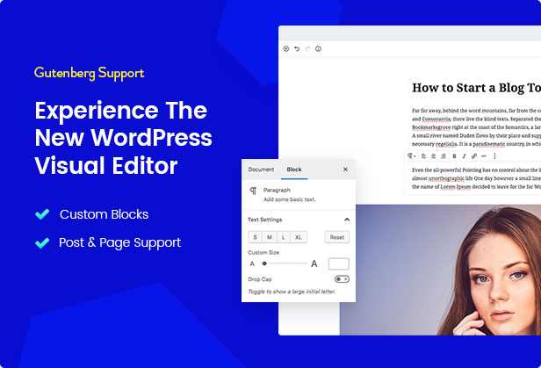Viewport: 541px width, 368px height.
Task: Click the Add Block plus icon
Action: point(286,48)
